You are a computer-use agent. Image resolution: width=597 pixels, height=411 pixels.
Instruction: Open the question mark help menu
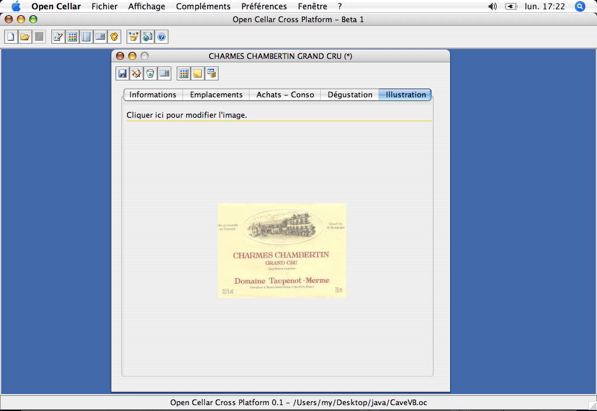(340, 6)
